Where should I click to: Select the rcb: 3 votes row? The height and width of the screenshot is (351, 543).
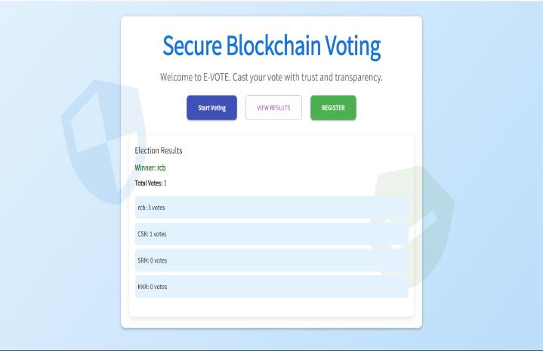(271, 208)
